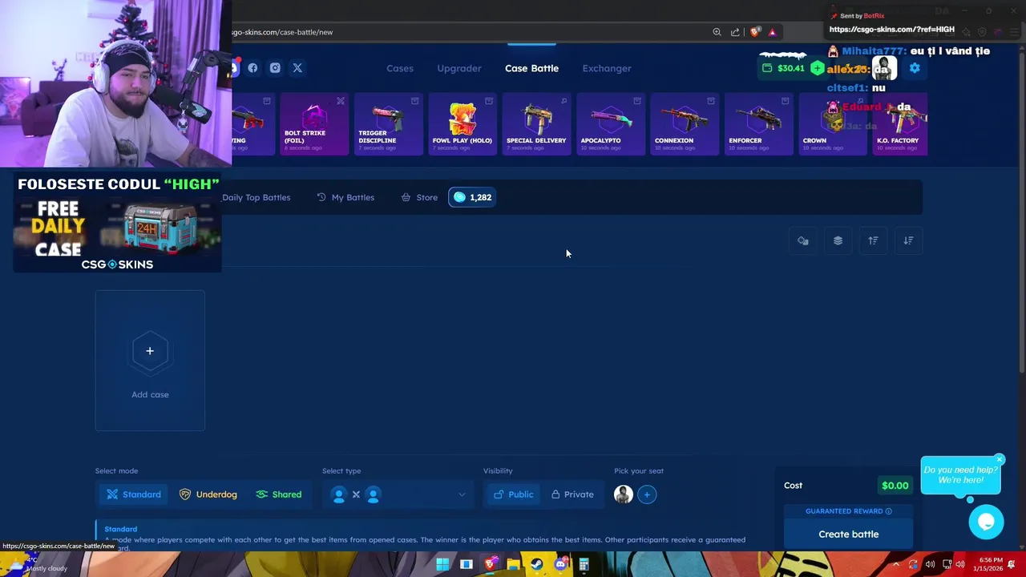Select Shared battle mode
The height and width of the screenshot is (577, 1026).
278,494
